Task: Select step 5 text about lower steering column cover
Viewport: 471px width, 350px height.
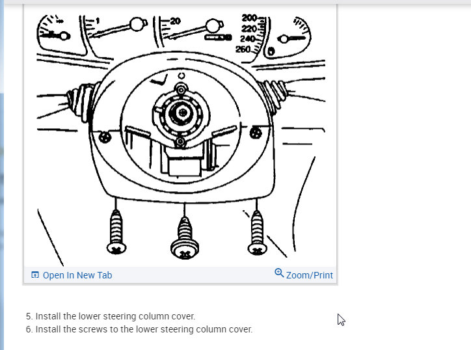Action: click(x=111, y=316)
